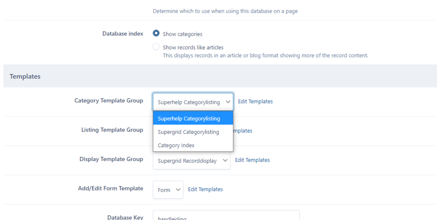
Task: Focus the Database Key text field
Action: click(226, 216)
